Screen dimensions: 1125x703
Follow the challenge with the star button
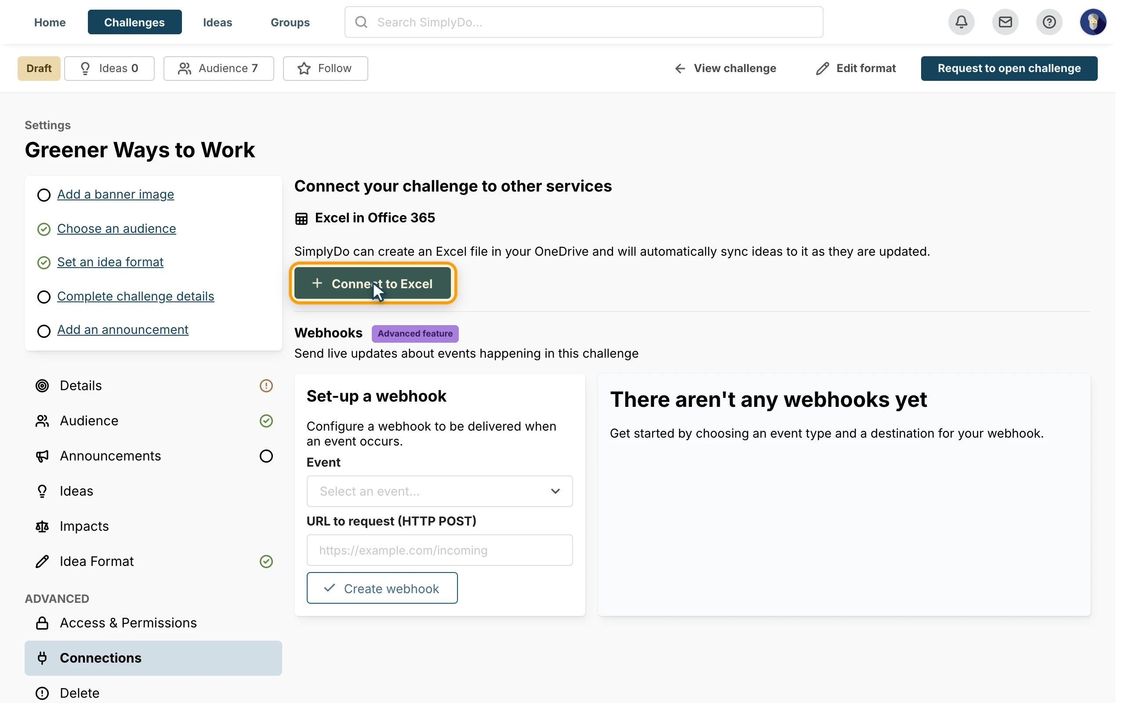(325, 69)
